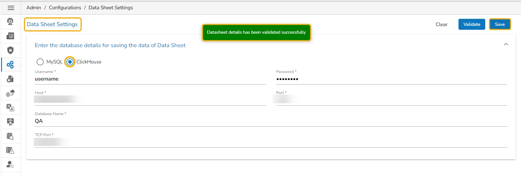Go to Configurations in the breadcrumb
521x176 pixels.
point(65,8)
